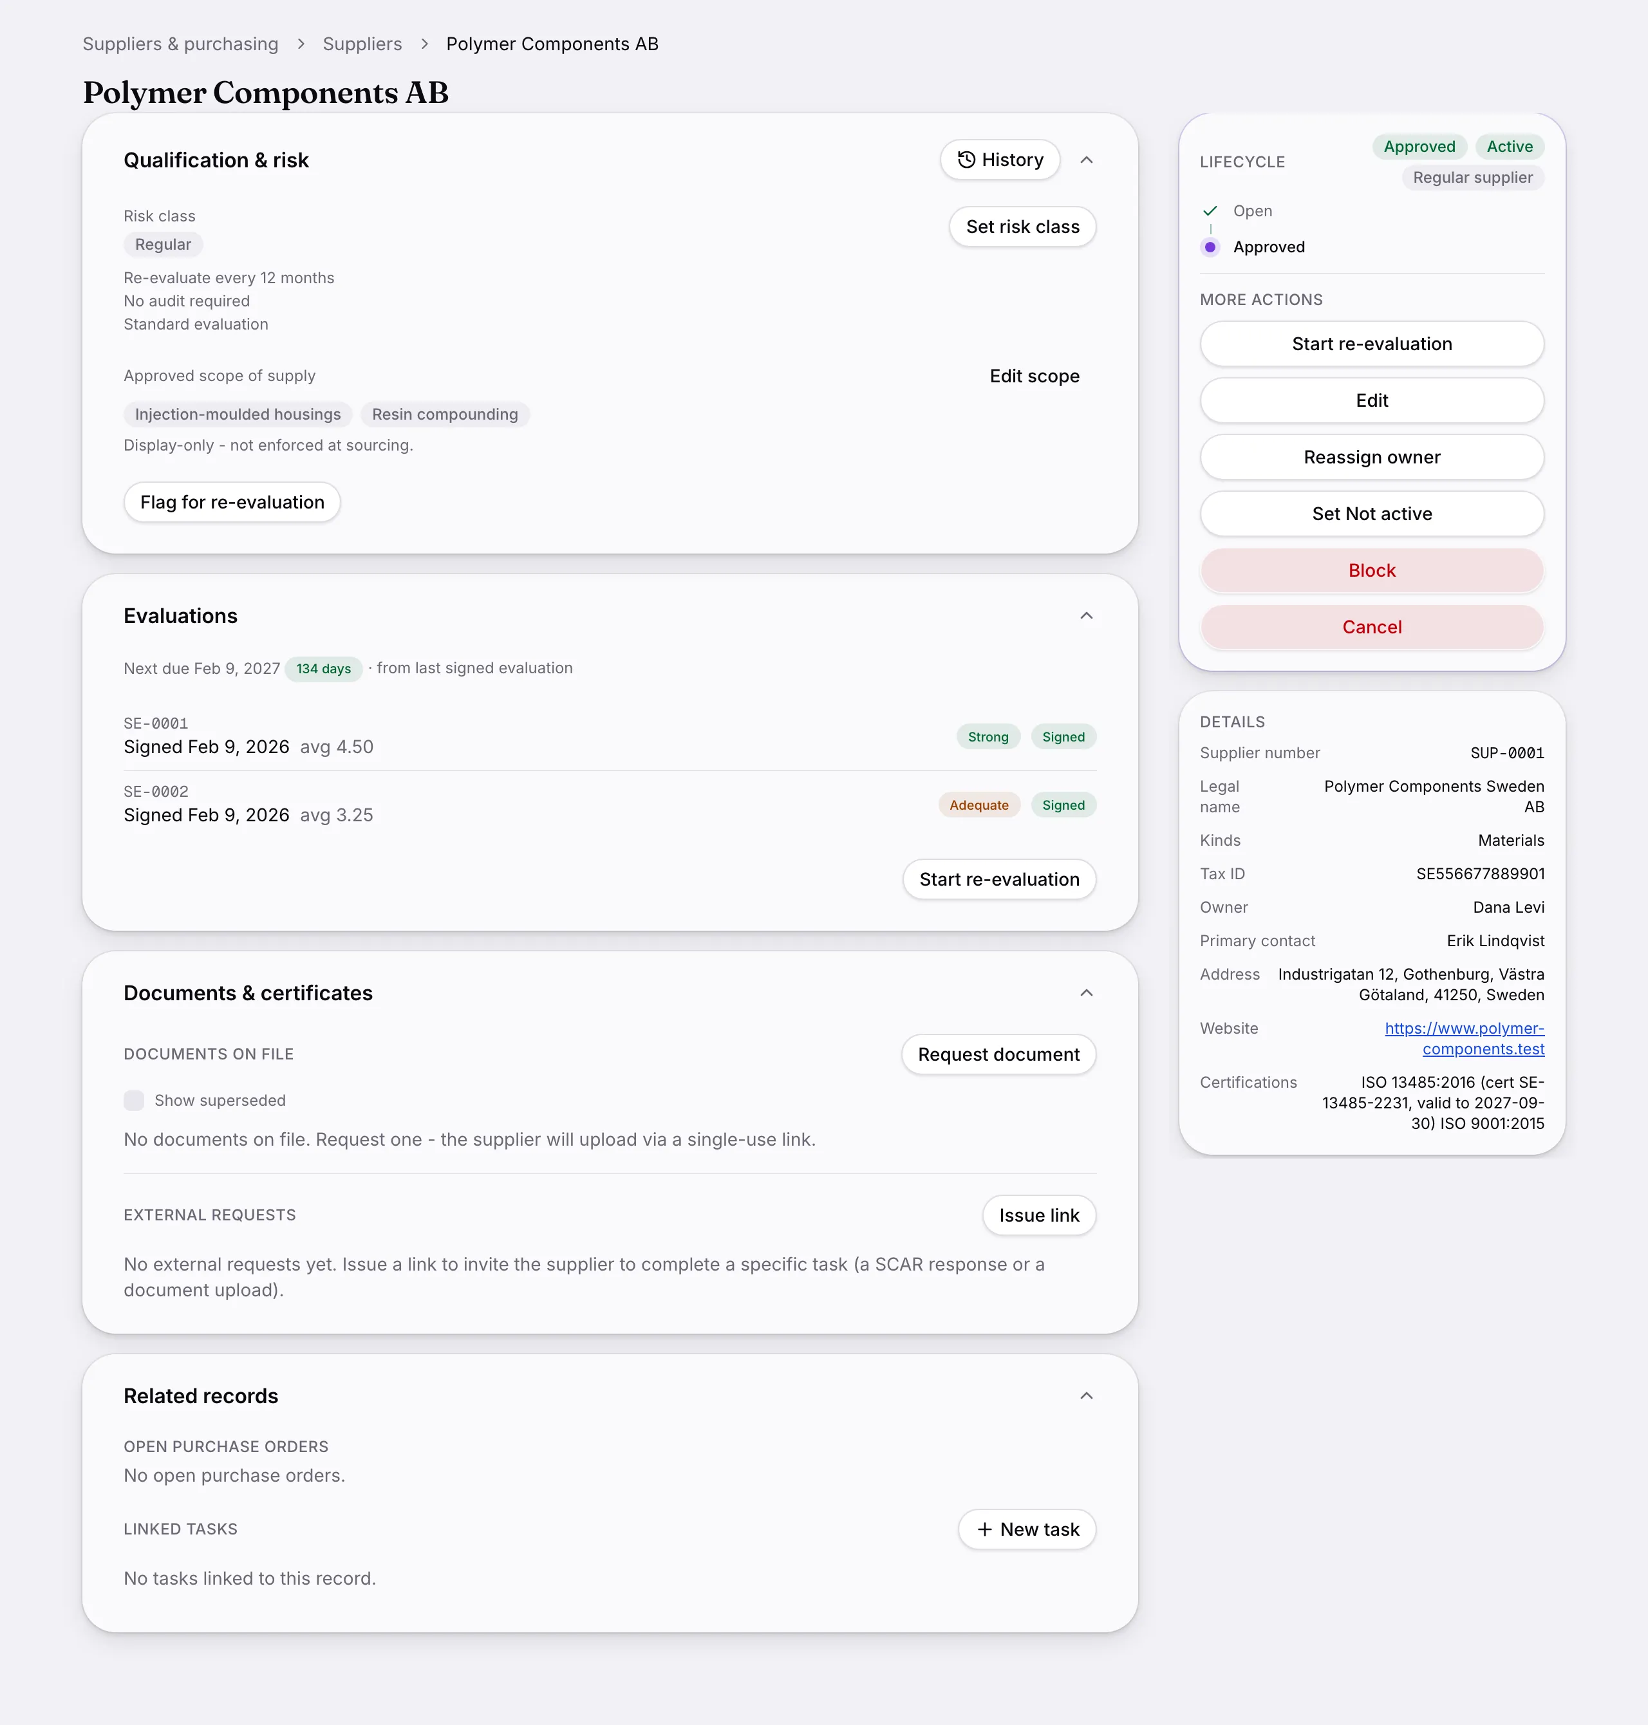Click the purple Approved lifecycle step dot
1648x1725 pixels.
point(1210,247)
